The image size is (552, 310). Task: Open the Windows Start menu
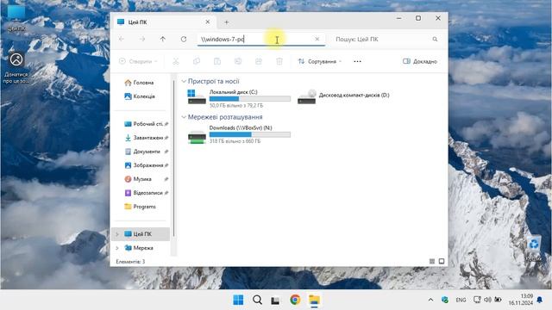click(x=238, y=300)
